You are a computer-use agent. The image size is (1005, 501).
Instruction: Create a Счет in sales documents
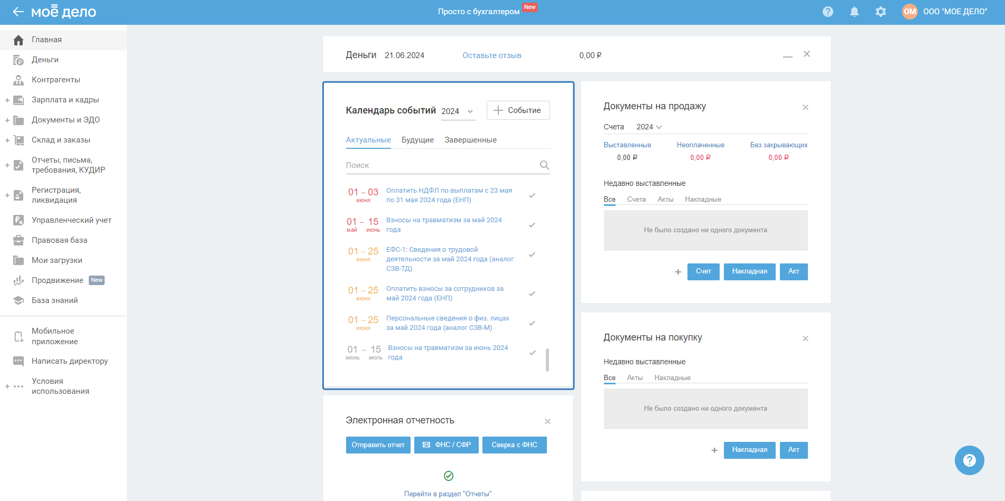[703, 272]
